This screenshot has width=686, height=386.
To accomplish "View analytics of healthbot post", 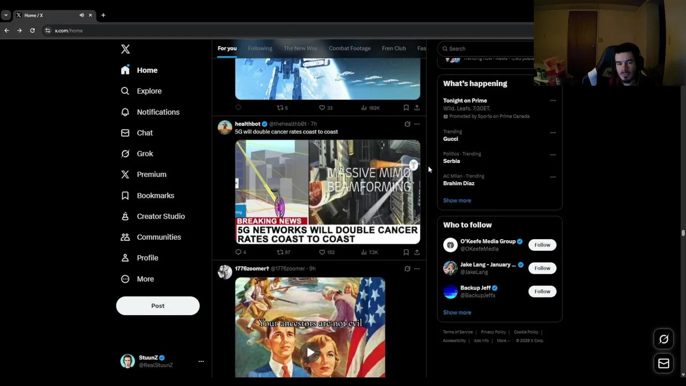I will click(369, 252).
